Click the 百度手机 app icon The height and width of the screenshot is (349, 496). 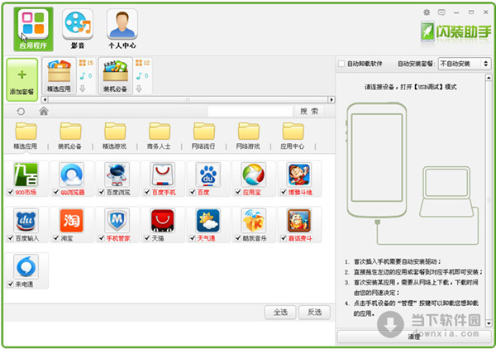(x=163, y=174)
